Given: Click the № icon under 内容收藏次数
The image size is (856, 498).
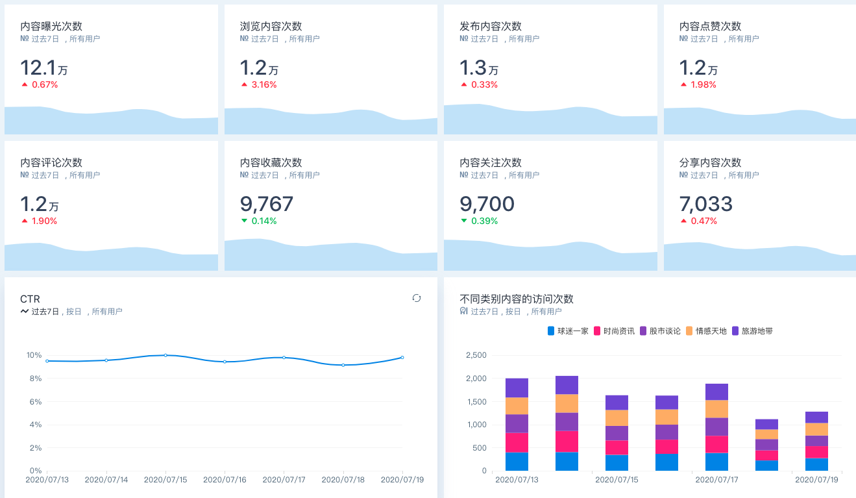Looking at the screenshot, I should tap(245, 175).
